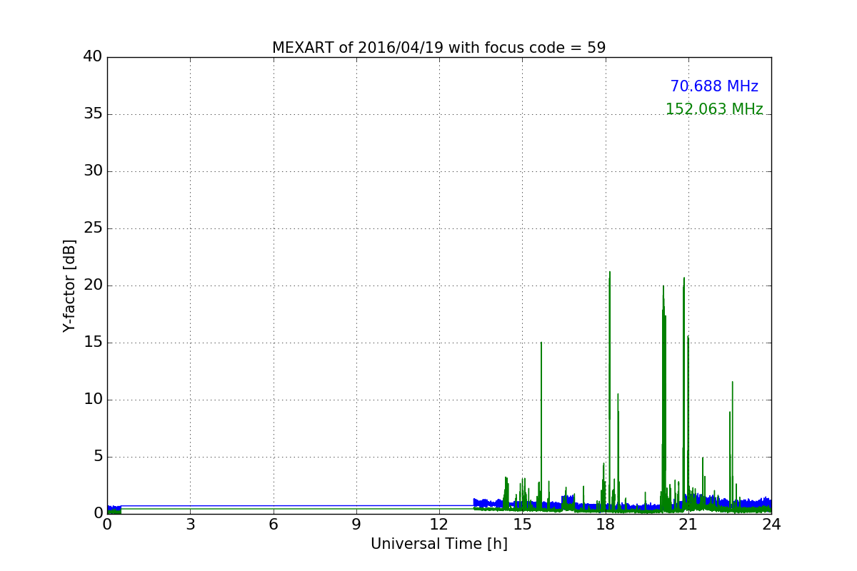This screenshot has height=571, width=857.
Task: Click the y-axis tick label 25
Action: coord(93,228)
